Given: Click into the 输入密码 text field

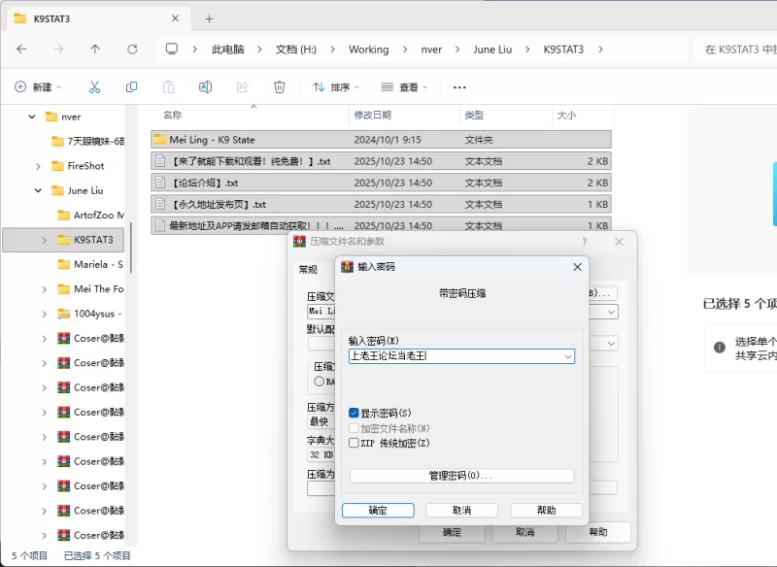Looking at the screenshot, I should [454, 356].
